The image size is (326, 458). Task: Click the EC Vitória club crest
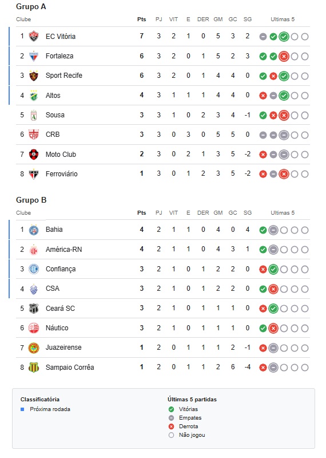(x=34, y=36)
